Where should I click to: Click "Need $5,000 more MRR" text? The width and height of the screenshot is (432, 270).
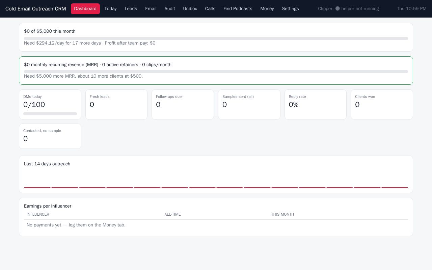click(50, 76)
